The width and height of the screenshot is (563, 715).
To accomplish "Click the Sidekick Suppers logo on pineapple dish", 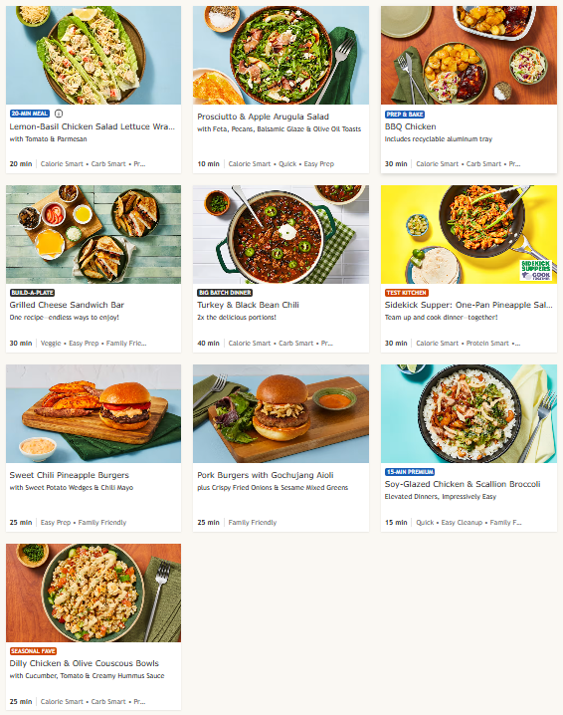I will pos(536,270).
